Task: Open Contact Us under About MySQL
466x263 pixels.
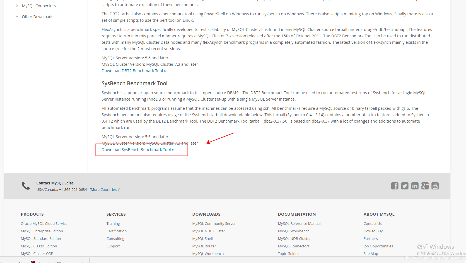Action: tap(373, 224)
